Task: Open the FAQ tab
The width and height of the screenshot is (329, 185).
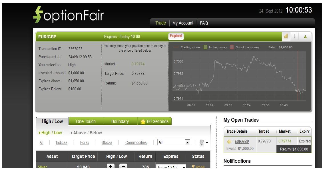Action: 204,23
